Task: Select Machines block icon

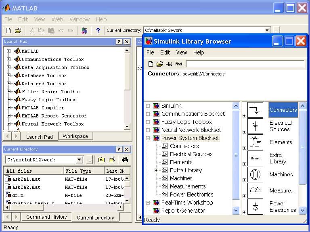Action: pos(255,174)
